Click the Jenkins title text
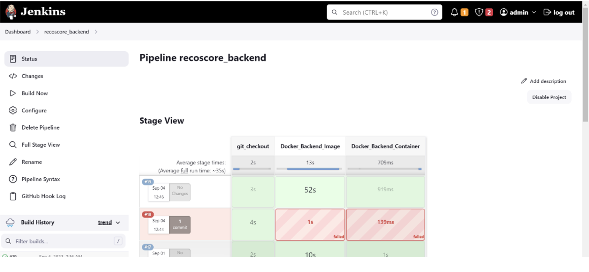The width and height of the screenshot is (589, 272). (43, 12)
